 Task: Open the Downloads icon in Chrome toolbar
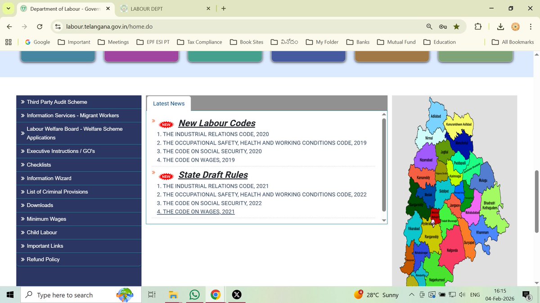pos(500,26)
